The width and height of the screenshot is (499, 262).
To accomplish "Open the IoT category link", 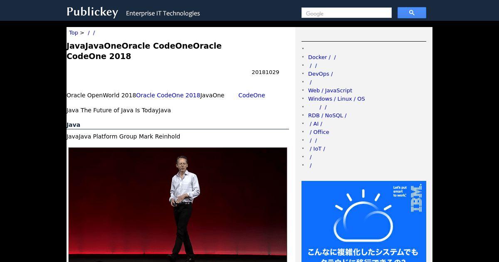I will [x=317, y=149].
